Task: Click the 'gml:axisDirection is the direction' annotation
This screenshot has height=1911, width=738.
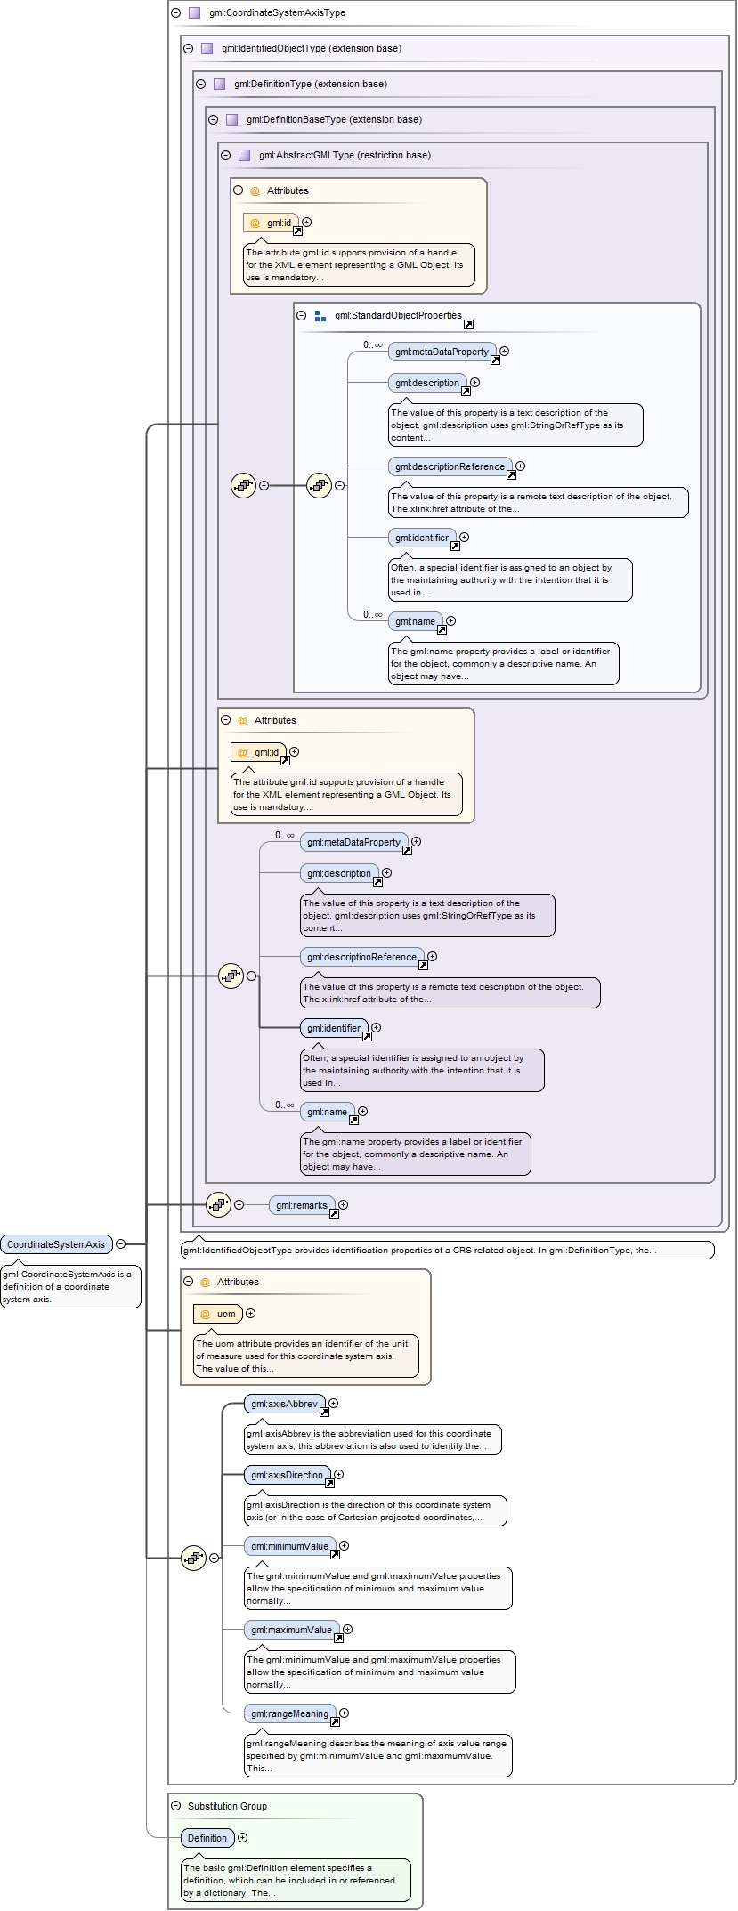Action: tap(376, 1511)
